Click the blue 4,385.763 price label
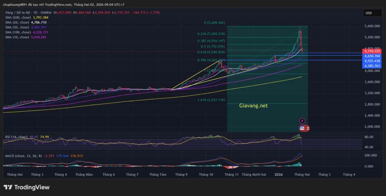Image resolution: width=386 pixels, height=196 pixels. pyautogui.click(x=372, y=66)
